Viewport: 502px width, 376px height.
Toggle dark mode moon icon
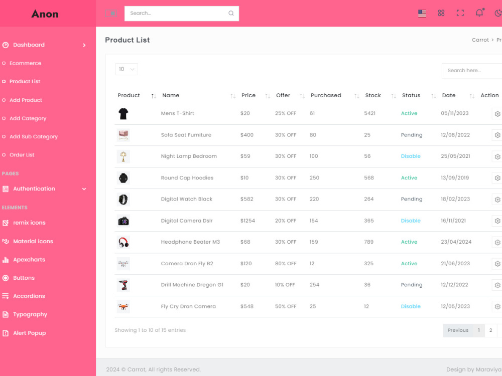pos(498,13)
